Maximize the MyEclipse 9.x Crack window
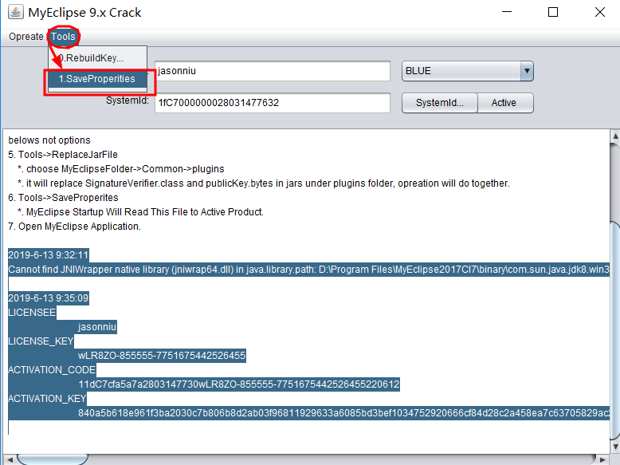 coord(553,12)
